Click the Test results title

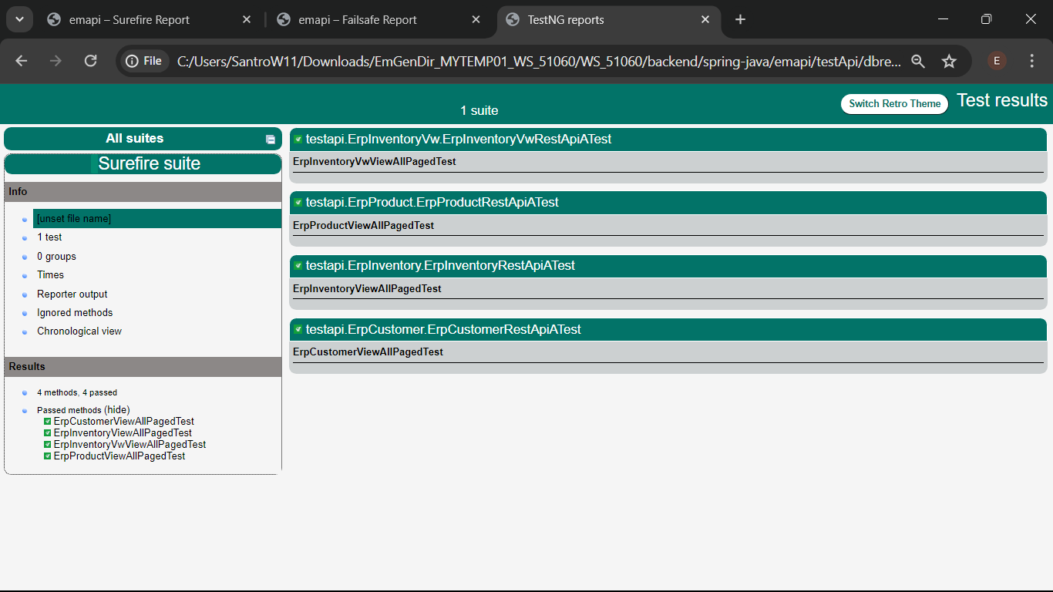coord(1002,100)
